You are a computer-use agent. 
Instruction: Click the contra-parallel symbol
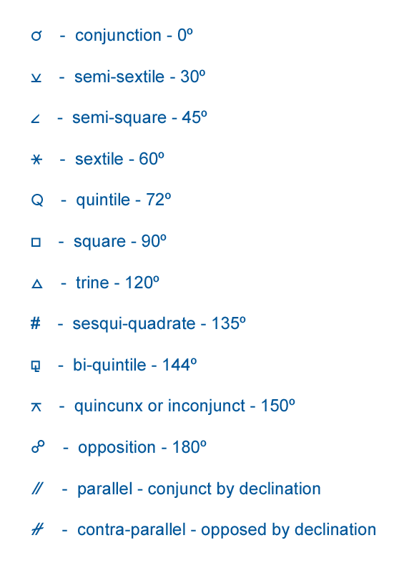click(x=38, y=529)
